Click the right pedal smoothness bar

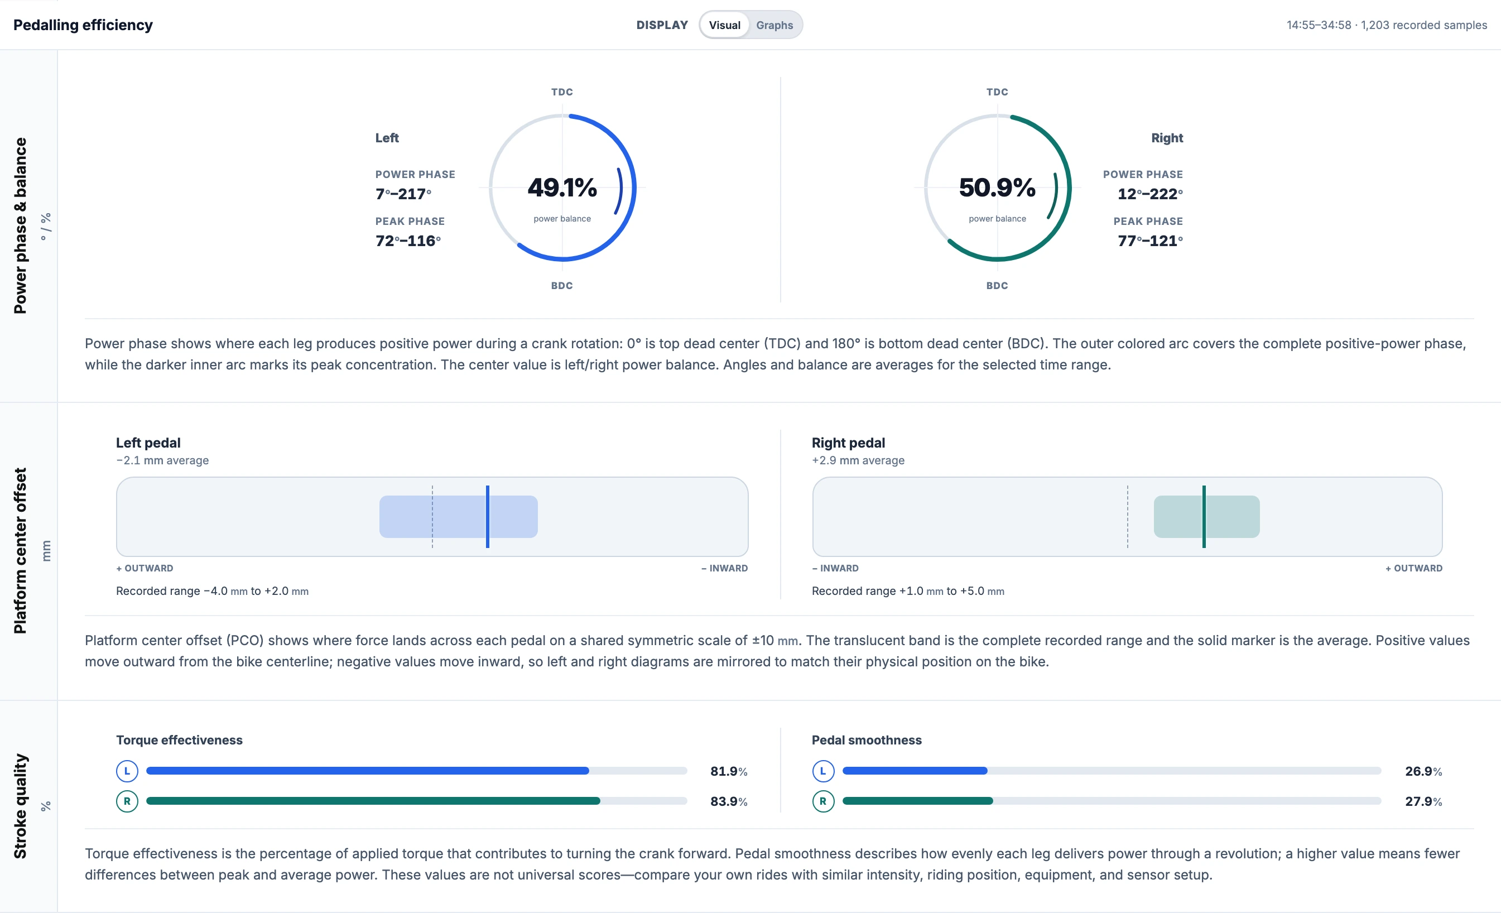click(1112, 801)
